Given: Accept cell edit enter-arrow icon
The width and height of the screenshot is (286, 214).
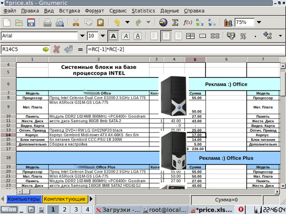Looking at the screenshot, I should coord(68,49).
